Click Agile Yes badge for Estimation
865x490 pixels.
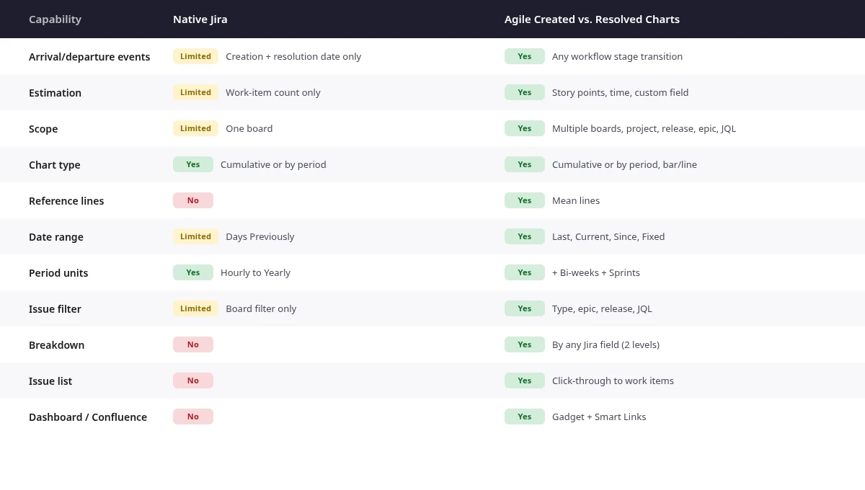[525, 92]
